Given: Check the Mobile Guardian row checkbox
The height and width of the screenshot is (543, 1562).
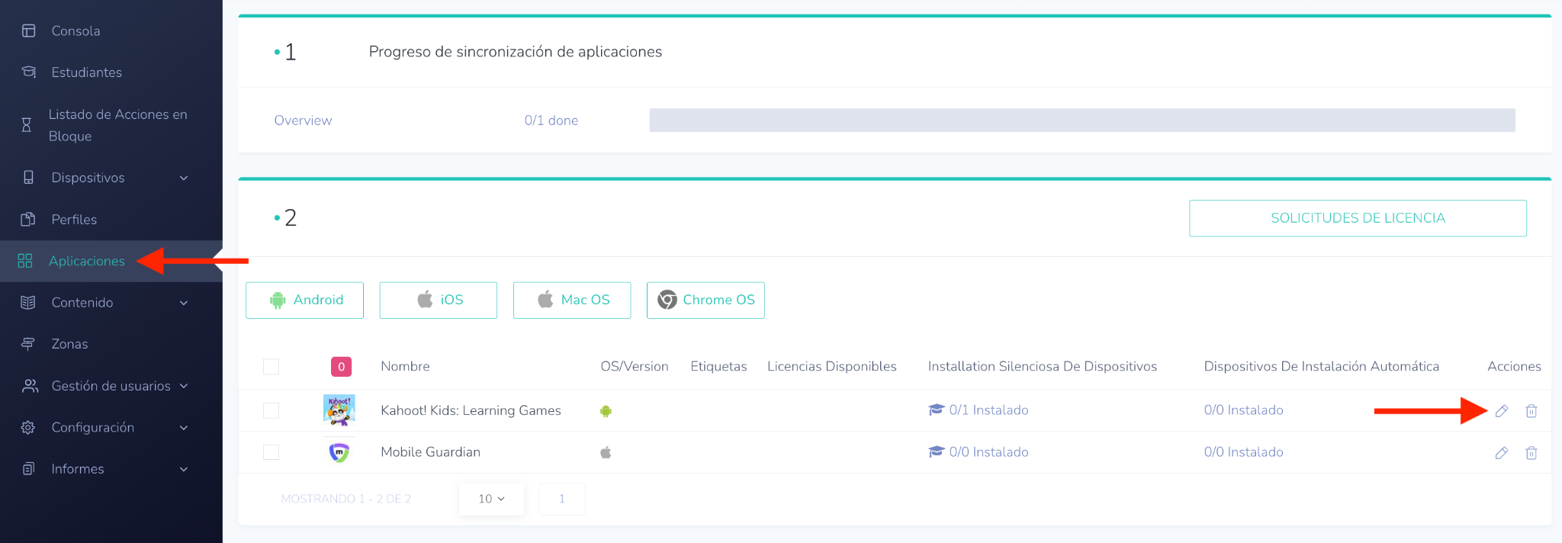Looking at the screenshot, I should pos(271,452).
